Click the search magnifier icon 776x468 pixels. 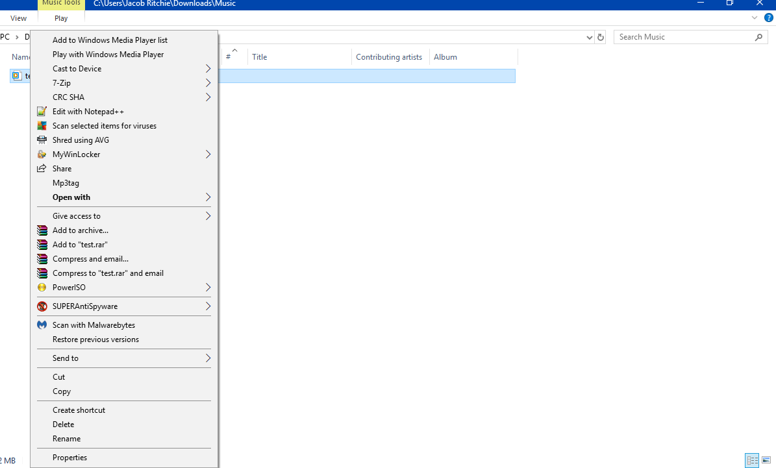(x=758, y=37)
